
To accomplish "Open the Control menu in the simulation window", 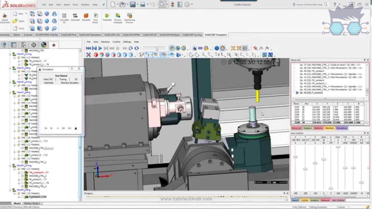I will point(116,42).
